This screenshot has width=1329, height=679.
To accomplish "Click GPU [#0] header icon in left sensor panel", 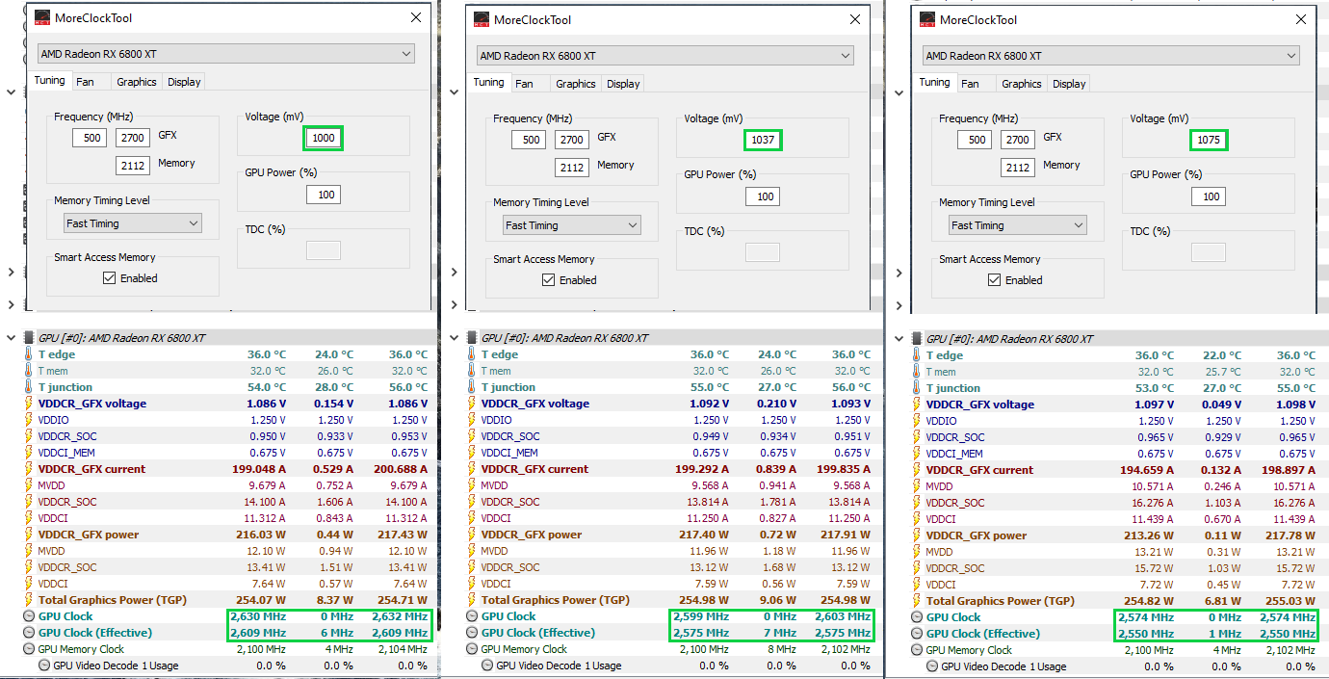I will pos(28,338).
